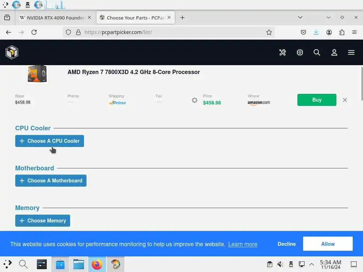Open the paint palette app in taskbar
Image resolution: width=363 pixels, height=272 pixels.
pos(116,264)
